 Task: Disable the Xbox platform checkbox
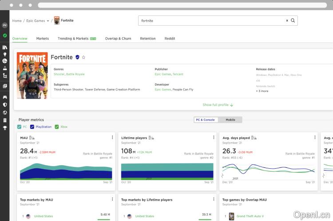coord(57,127)
